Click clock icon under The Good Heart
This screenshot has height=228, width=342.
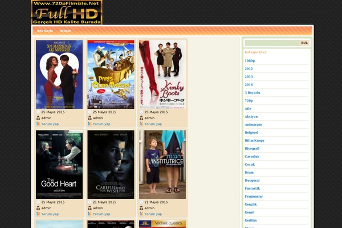pyautogui.click(x=38, y=202)
